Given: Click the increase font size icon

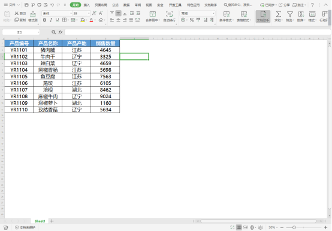Looking at the screenshot, I should pos(94,13).
